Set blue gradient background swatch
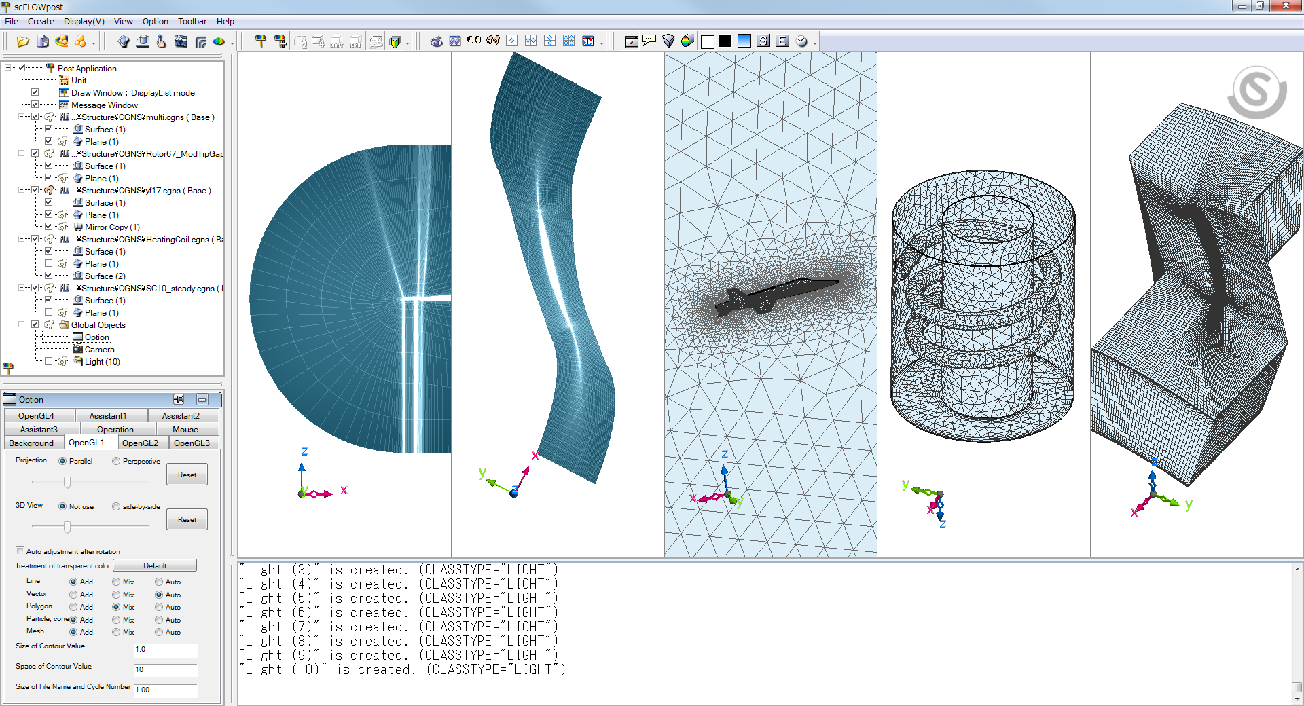 tap(744, 41)
